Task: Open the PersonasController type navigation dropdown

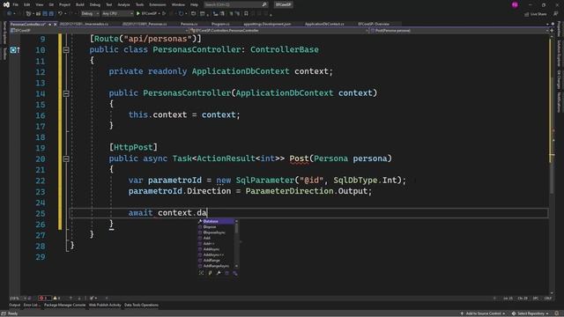Action: (x=279, y=31)
